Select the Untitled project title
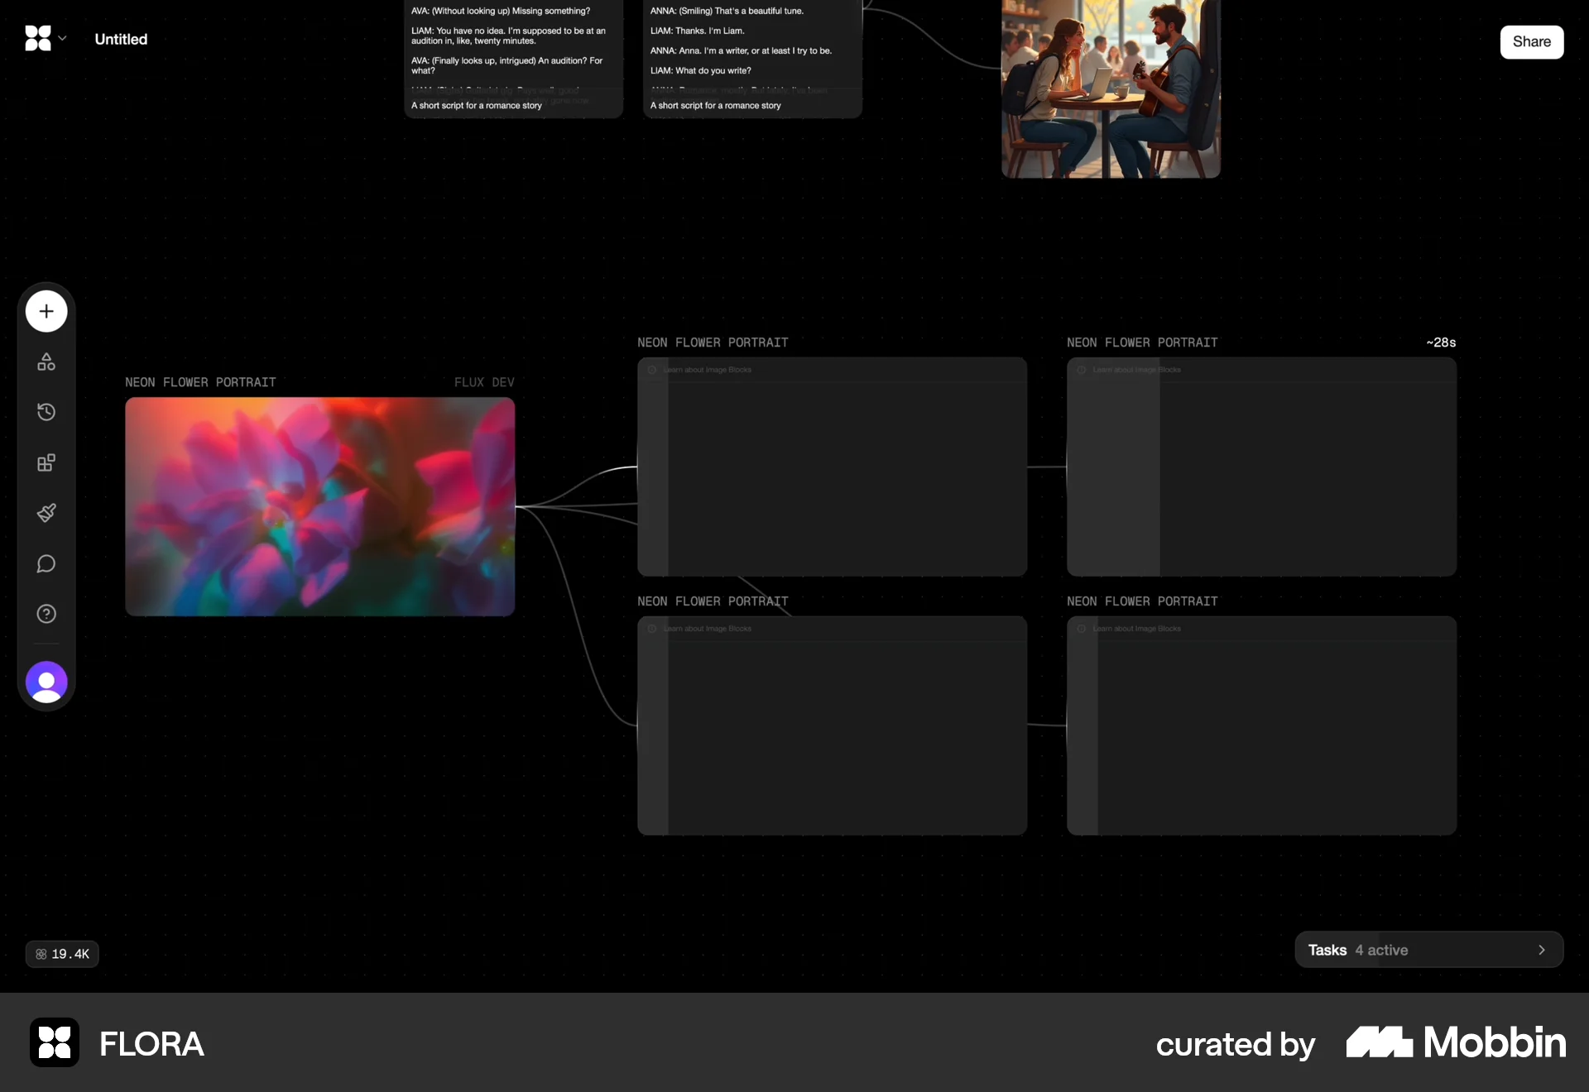 120,38
